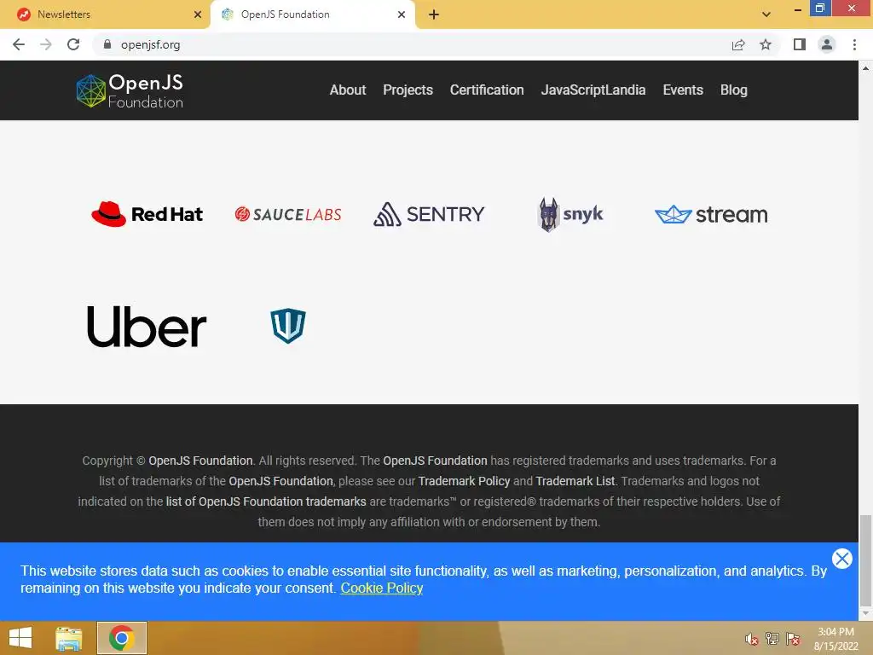Open the Chrome profile avatar menu

pyautogui.click(x=827, y=44)
